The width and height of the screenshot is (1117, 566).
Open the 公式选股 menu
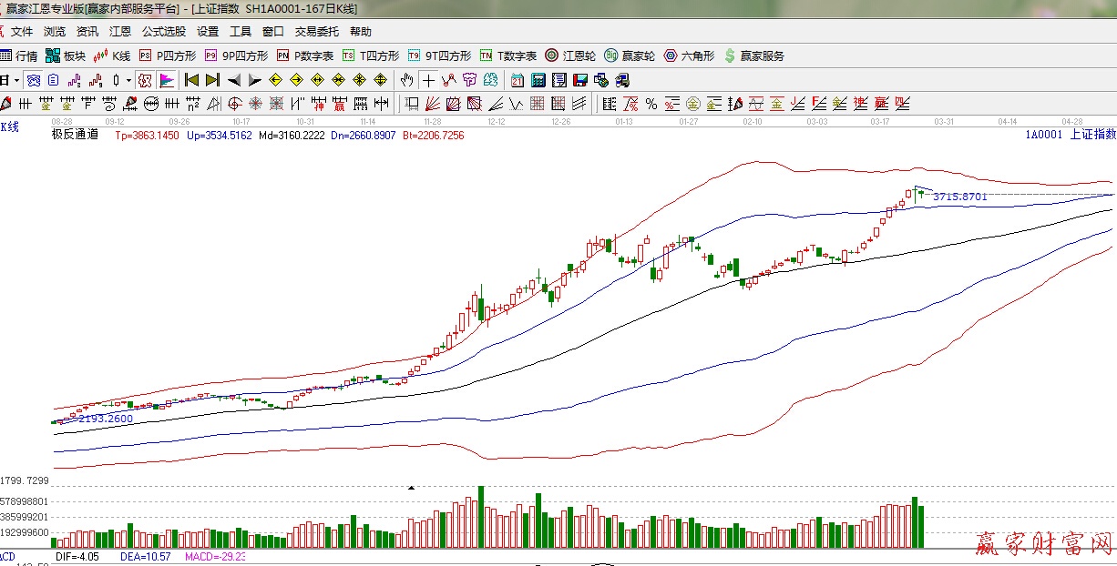click(x=164, y=31)
